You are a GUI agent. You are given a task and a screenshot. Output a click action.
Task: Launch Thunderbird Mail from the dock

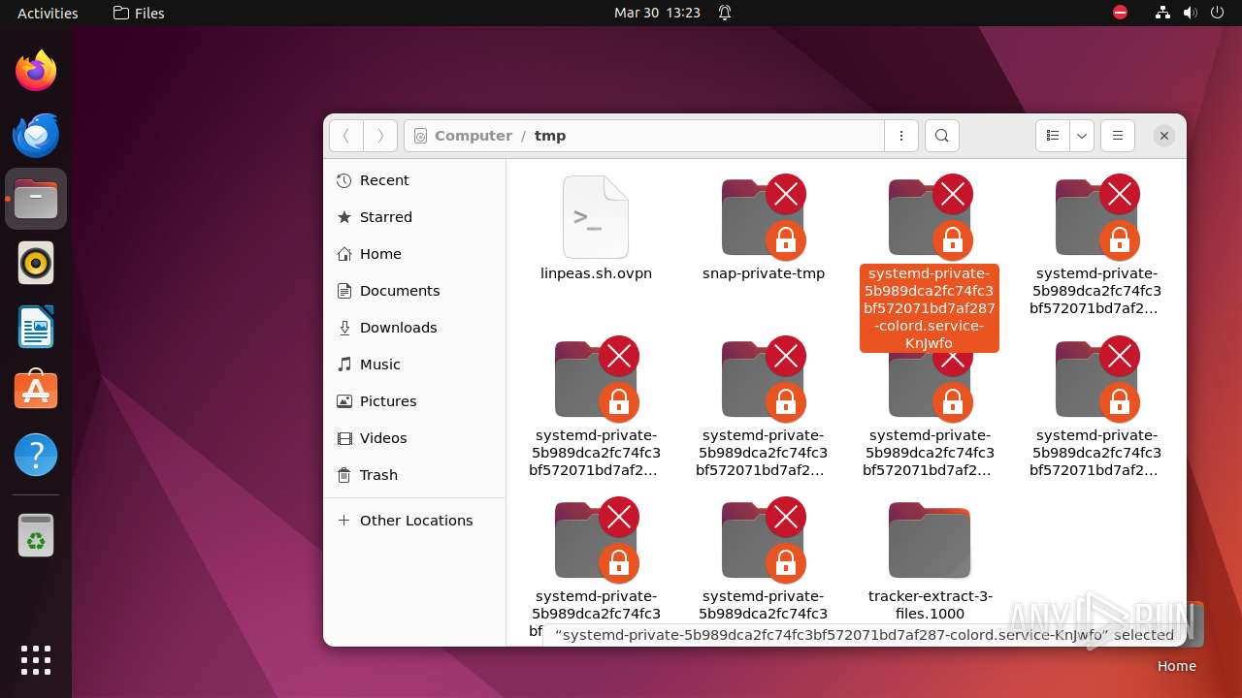36,135
